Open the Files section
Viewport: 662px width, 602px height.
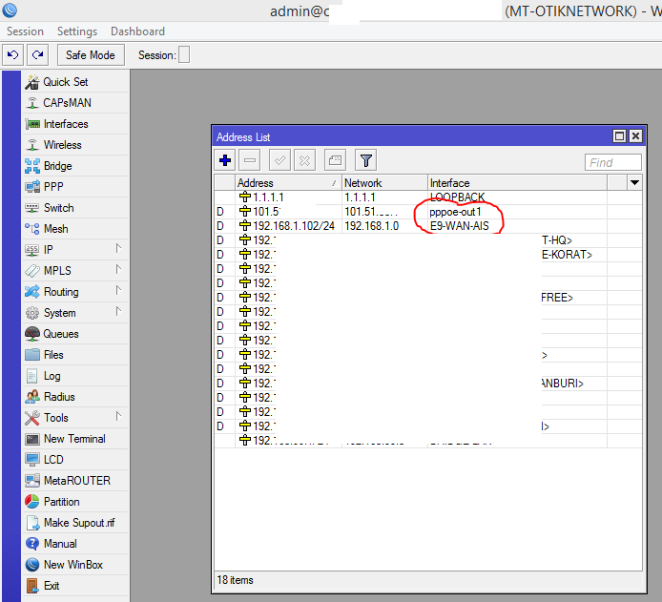coord(75,355)
